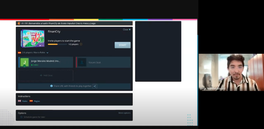Close the FinanCity table panel

tap(127, 29)
